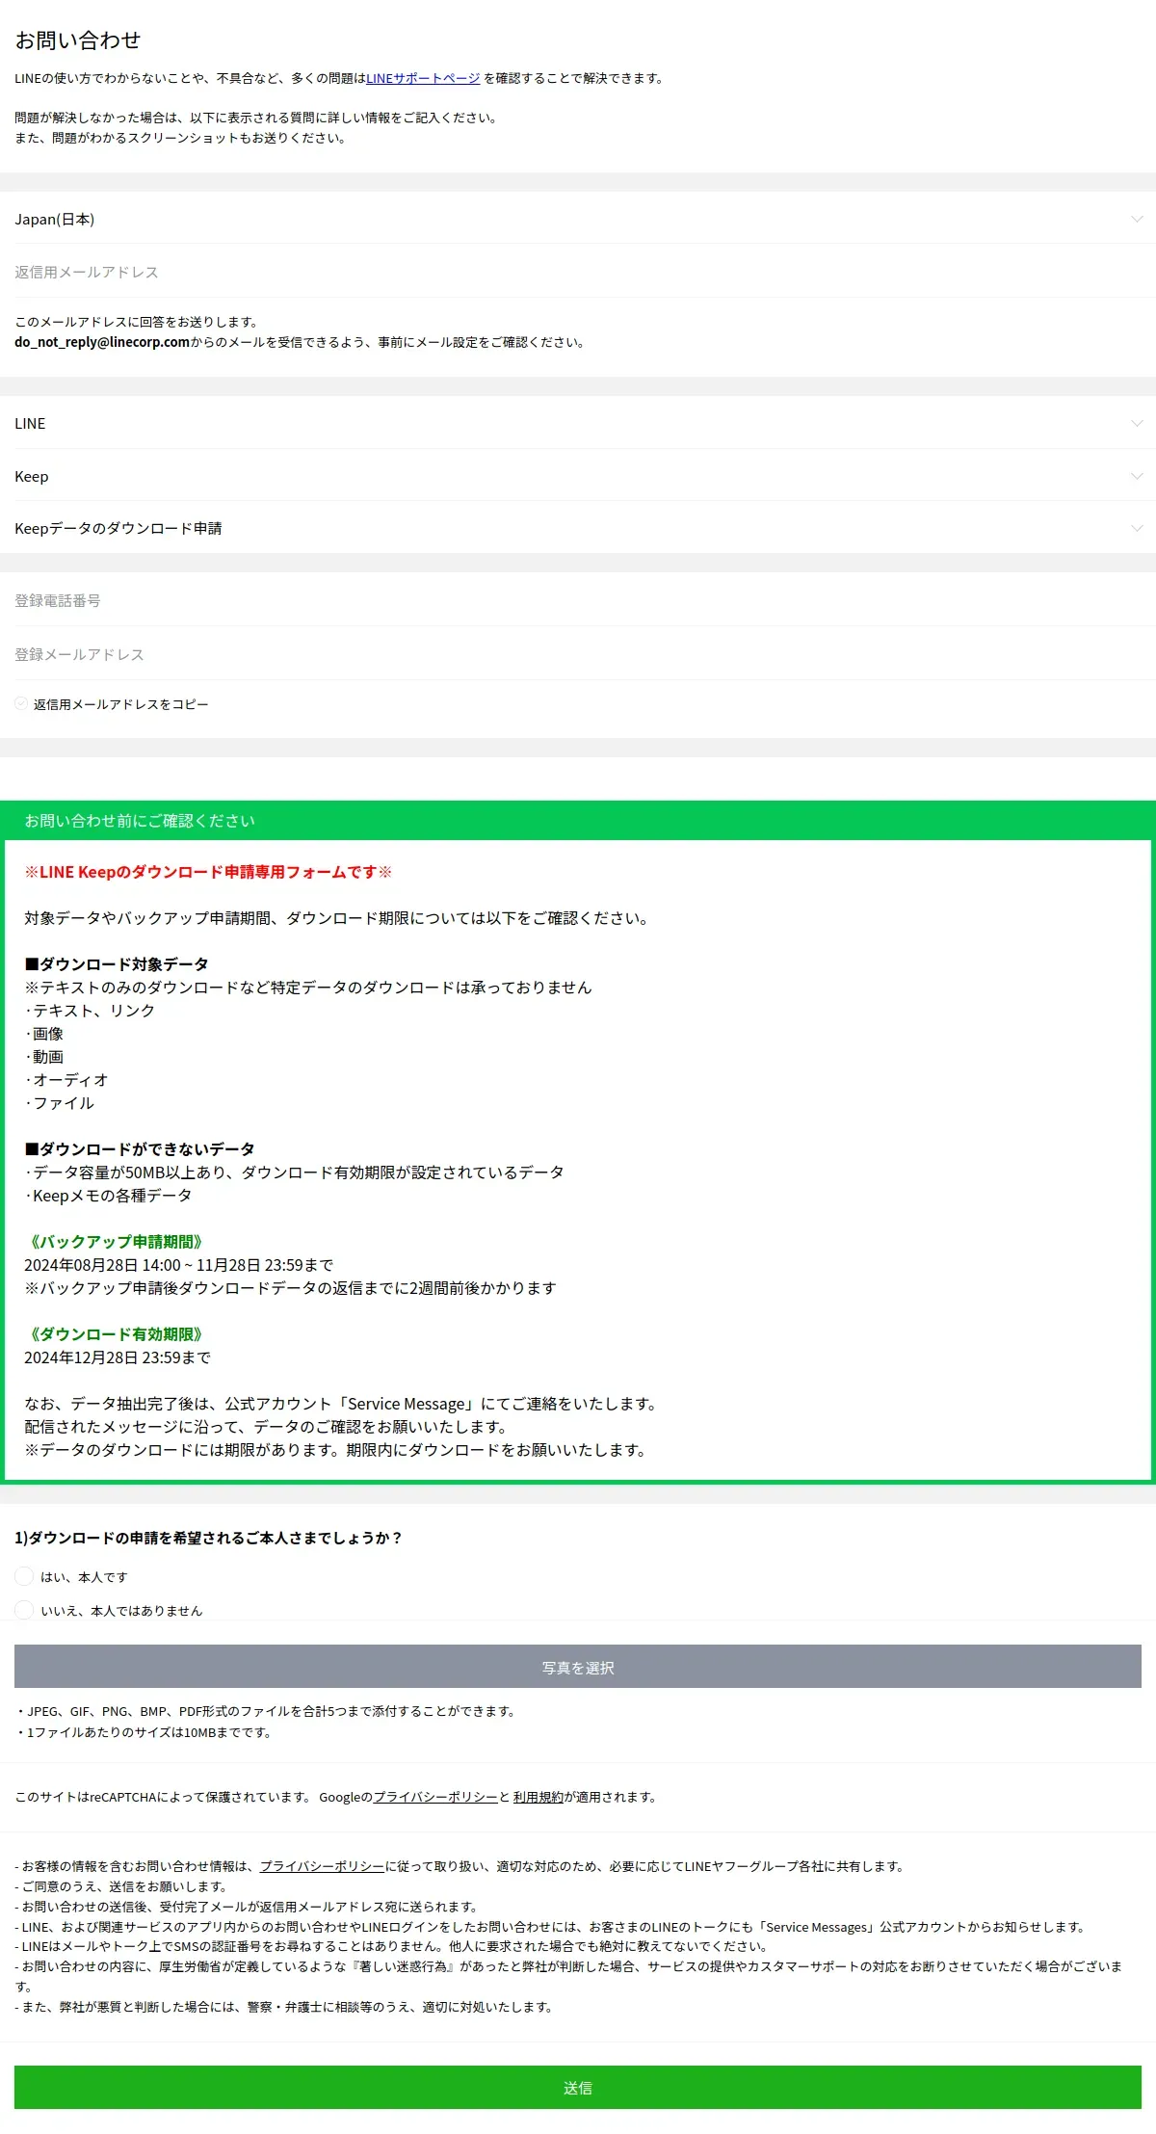1156x2134 pixels.
Task: Tick the 返信用メールアドレスをコピー checkbox
Action: pyautogui.click(x=21, y=704)
